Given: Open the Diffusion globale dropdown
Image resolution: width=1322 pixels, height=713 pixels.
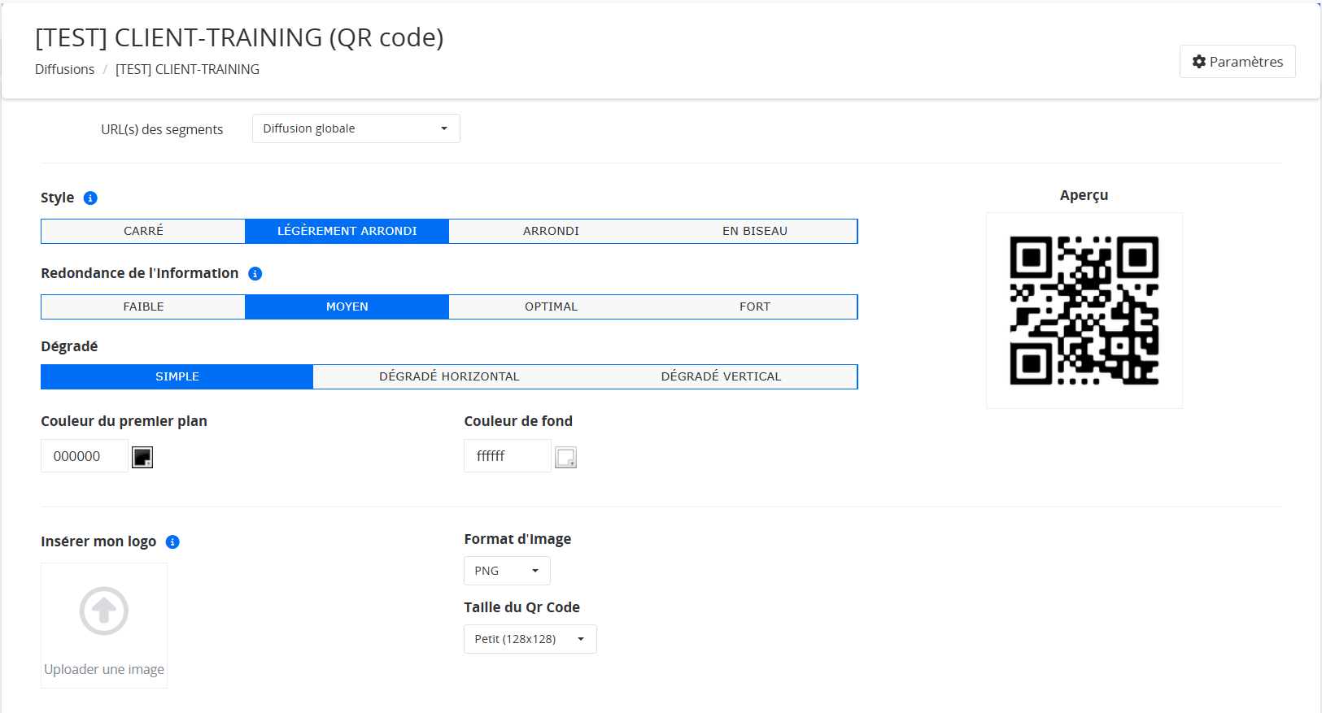Looking at the screenshot, I should point(356,128).
